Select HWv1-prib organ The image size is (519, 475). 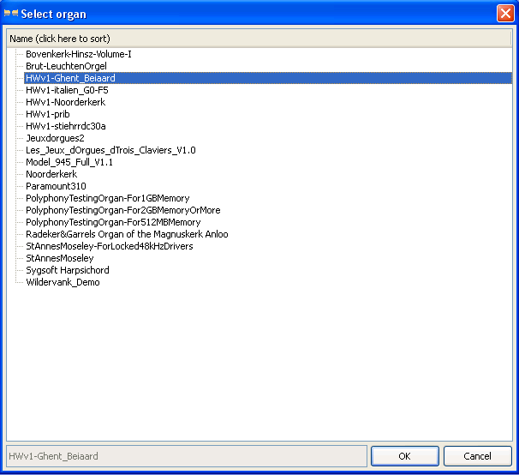tap(48, 114)
